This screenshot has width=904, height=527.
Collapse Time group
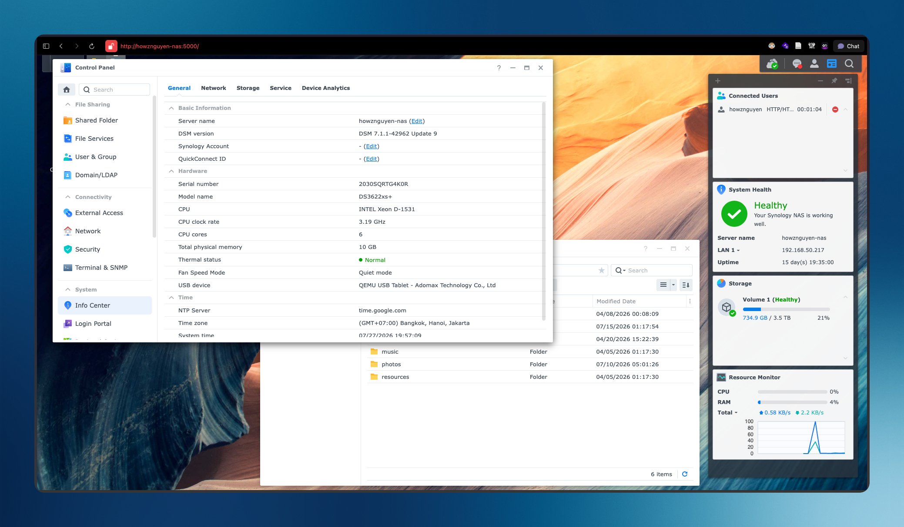(x=171, y=298)
